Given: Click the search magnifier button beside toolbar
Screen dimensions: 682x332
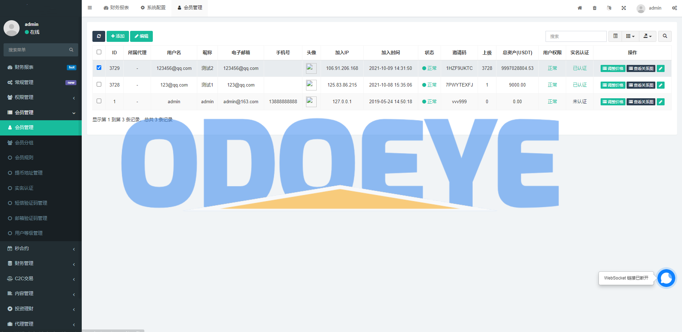Looking at the screenshot, I should pos(665,36).
